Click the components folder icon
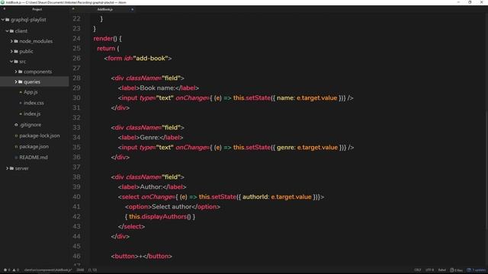Image resolution: width=488 pixels, height=274 pixels. click(x=21, y=72)
